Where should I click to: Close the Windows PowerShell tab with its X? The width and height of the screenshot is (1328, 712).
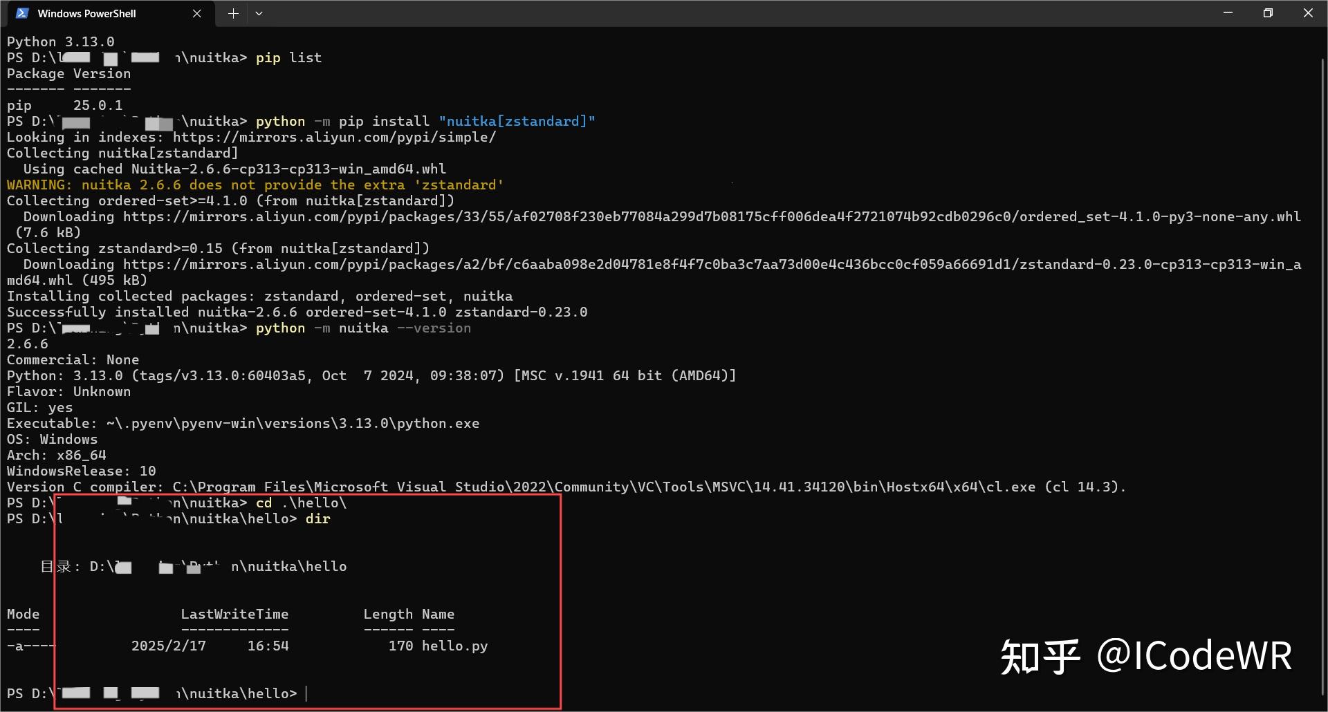tap(196, 13)
